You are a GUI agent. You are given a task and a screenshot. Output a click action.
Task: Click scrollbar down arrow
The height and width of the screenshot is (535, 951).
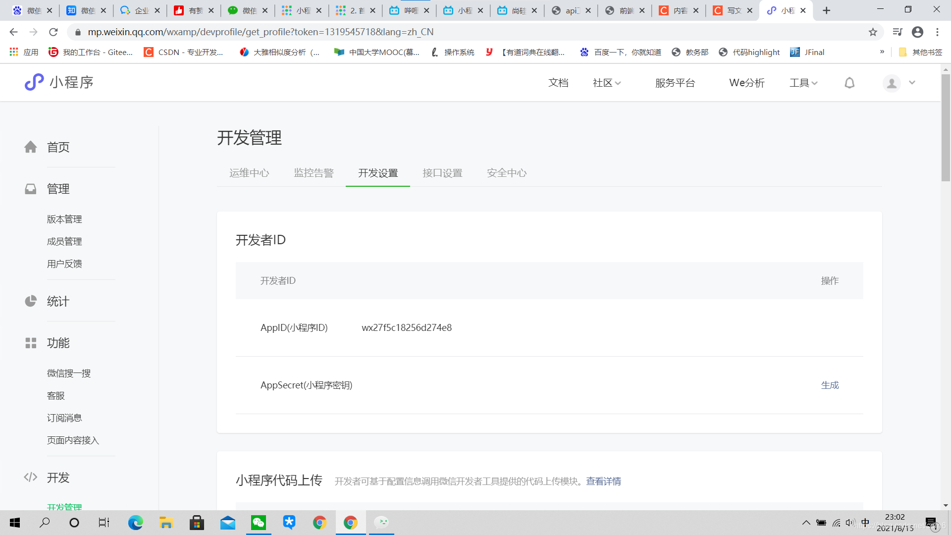pos(946,505)
